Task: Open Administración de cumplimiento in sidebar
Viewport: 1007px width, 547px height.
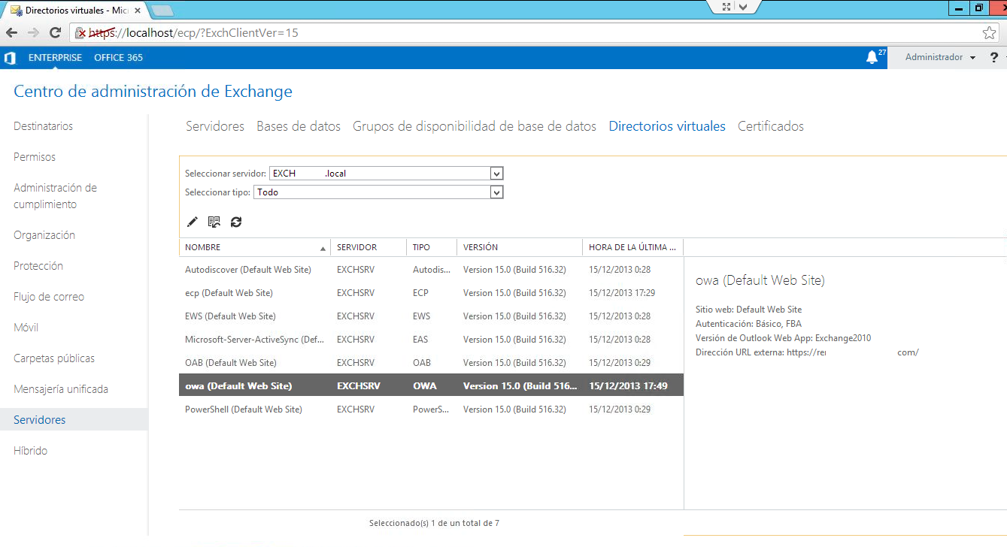Action: click(56, 196)
